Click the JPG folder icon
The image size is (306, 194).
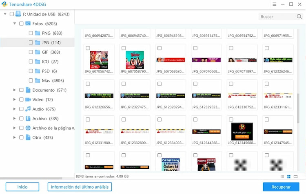38,42
